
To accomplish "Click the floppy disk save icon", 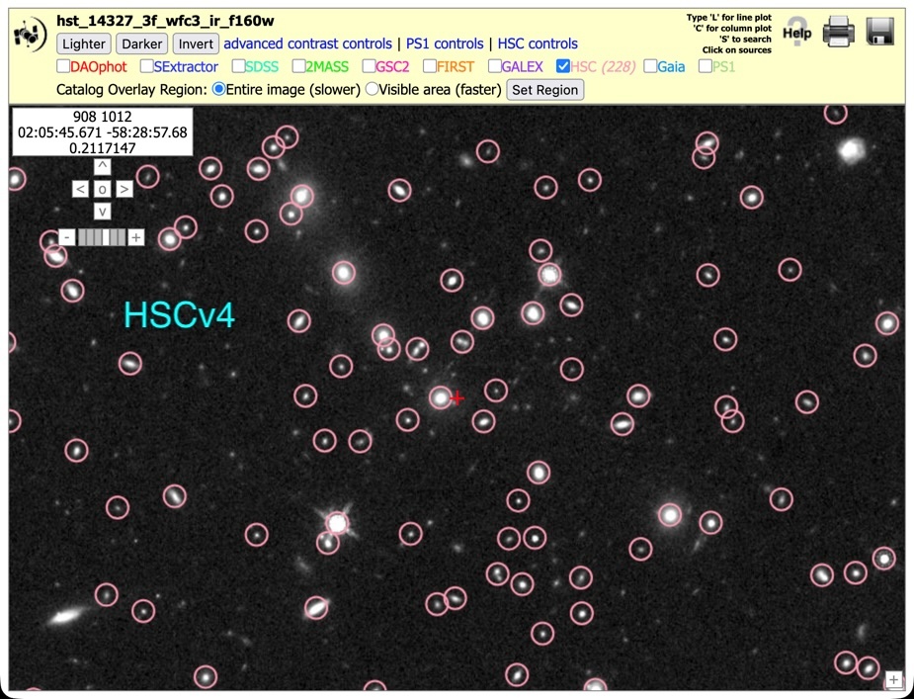I will pyautogui.click(x=880, y=31).
